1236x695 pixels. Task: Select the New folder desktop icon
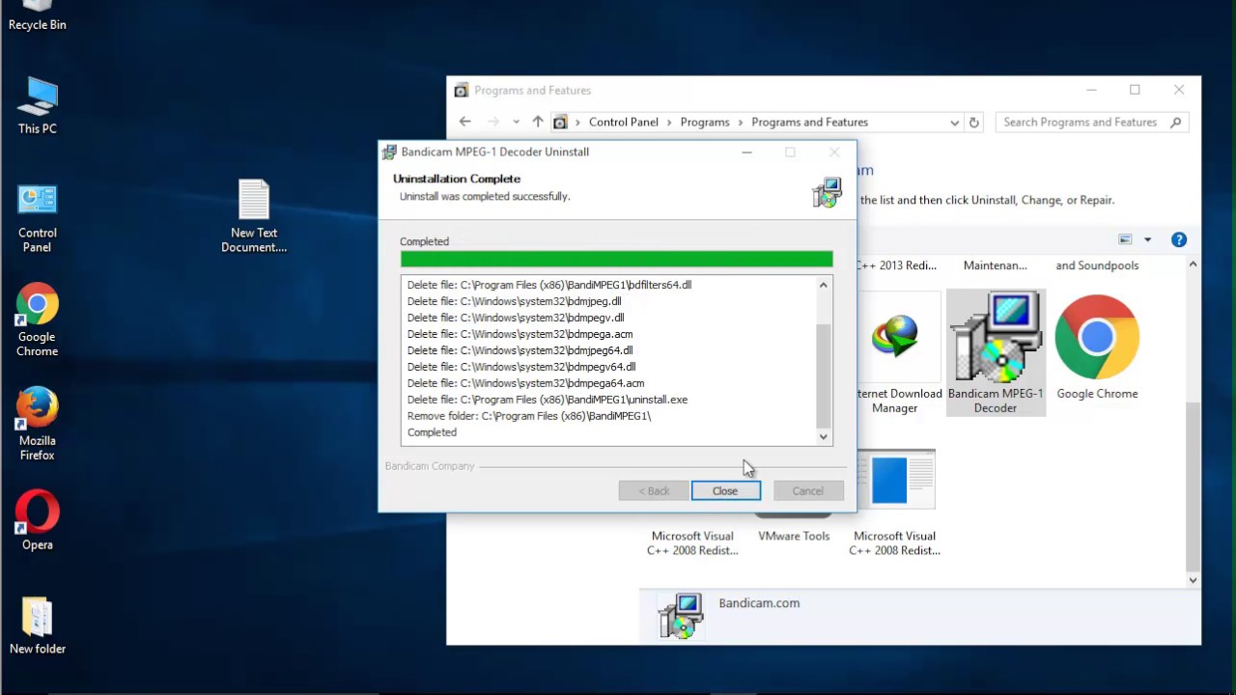click(37, 625)
